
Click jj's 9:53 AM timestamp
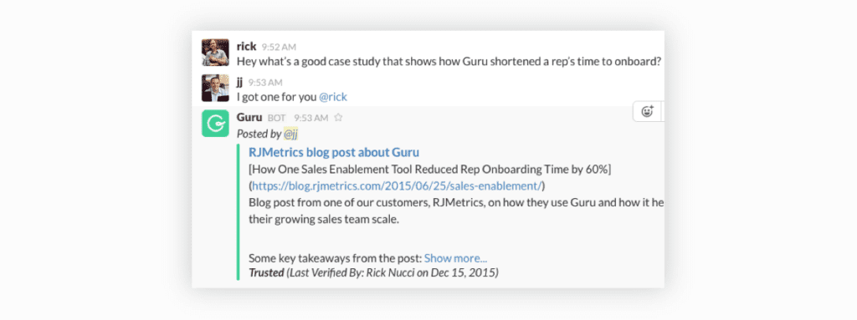pyautogui.click(x=265, y=83)
